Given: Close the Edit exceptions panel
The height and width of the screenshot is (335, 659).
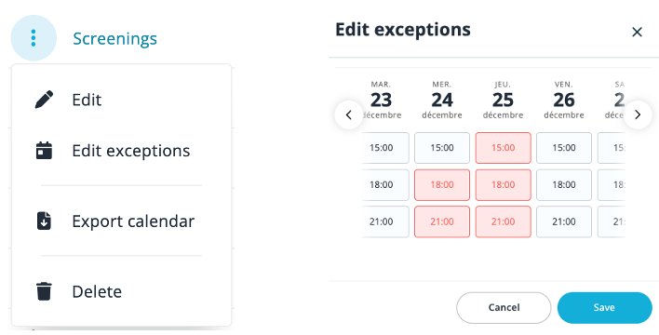Looking at the screenshot, I should coord(638,32).
